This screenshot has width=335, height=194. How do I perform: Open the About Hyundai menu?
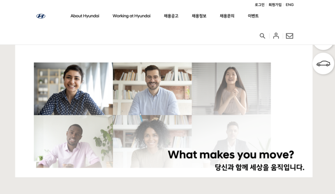pos(85,16)
